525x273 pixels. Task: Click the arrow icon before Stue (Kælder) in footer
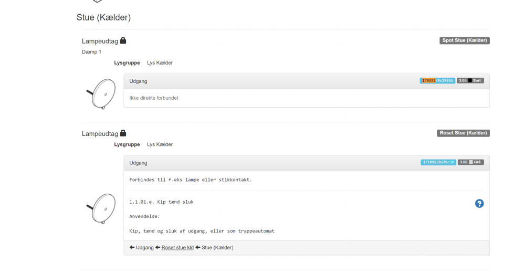(198, 247)
